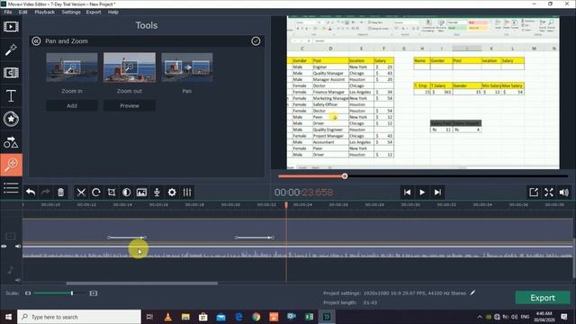Confirm Pan and Zoom with checkmark
The height and width of the screenshot is (324, 576).
pyautogui.click(x=256, y=41)
